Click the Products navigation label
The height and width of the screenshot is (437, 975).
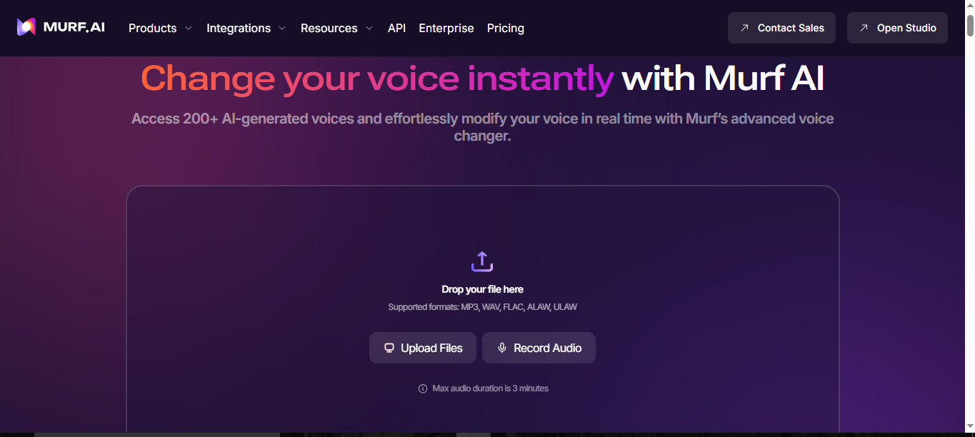click(152, 28)
